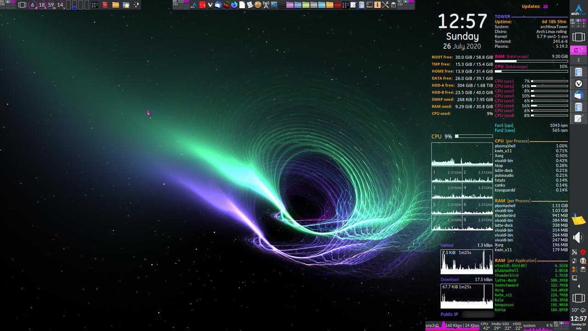Open the starred folder icon

tap(126, 5)
